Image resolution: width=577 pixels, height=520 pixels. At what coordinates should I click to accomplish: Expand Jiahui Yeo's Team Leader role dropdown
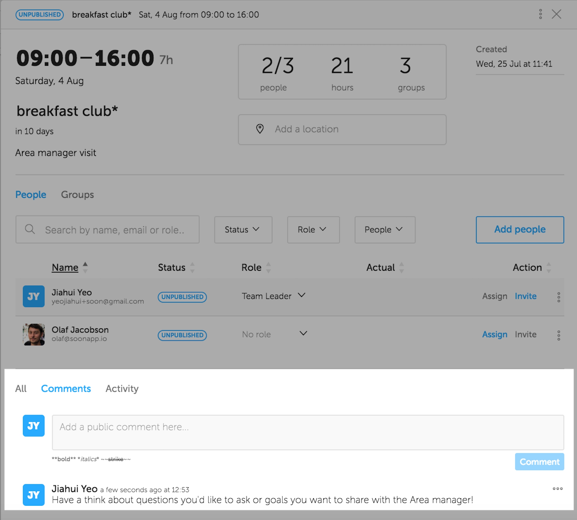(x=302, y=295)
